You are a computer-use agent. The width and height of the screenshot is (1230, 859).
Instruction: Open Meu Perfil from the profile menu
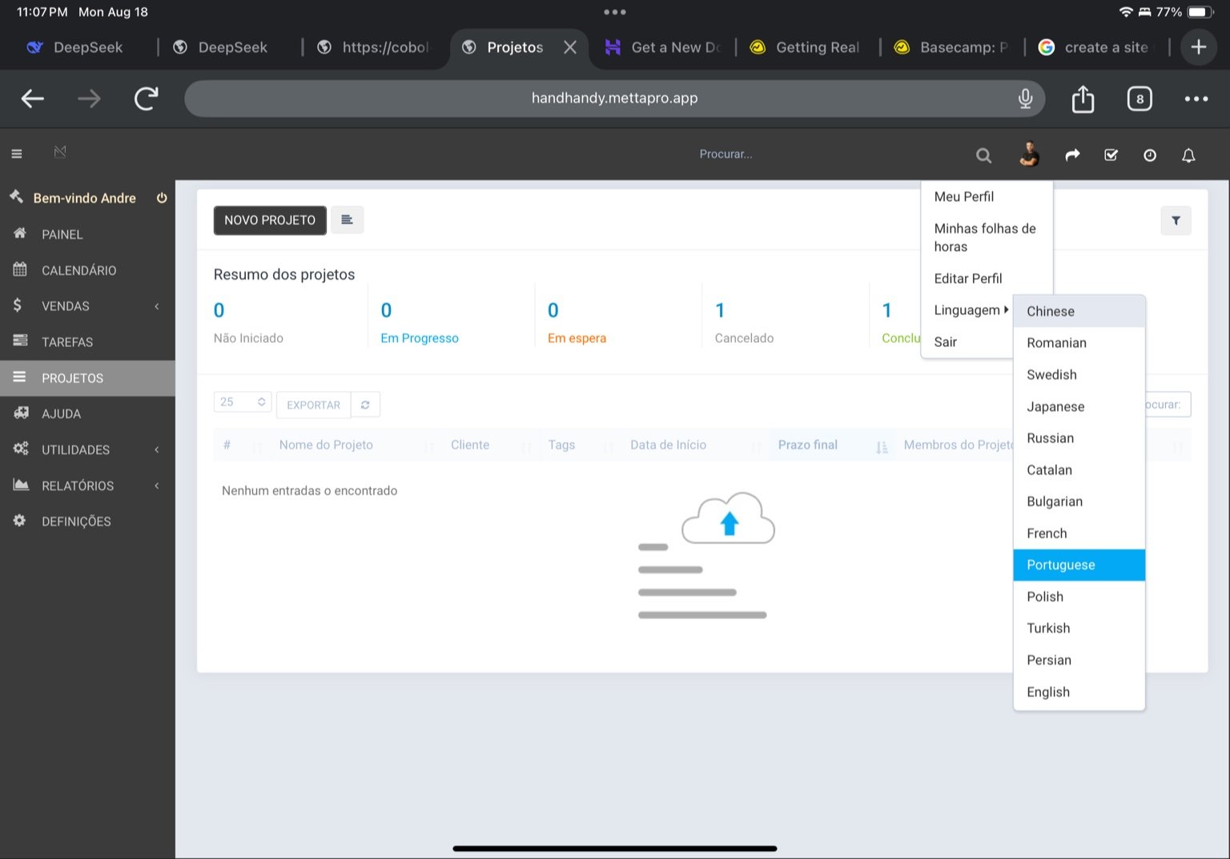click(964, 196)
